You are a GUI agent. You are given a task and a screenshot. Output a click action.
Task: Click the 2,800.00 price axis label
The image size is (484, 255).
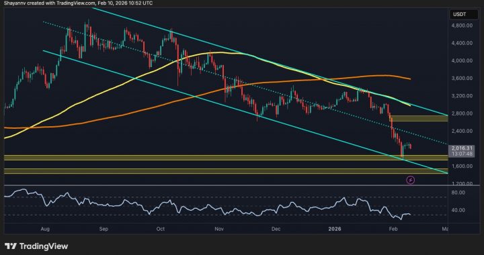coord(461,113)
